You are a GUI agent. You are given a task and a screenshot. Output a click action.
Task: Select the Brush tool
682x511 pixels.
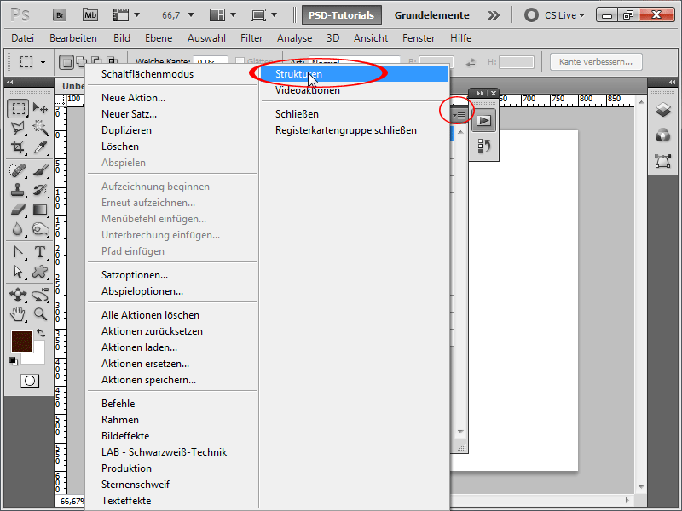coord(40,170)
